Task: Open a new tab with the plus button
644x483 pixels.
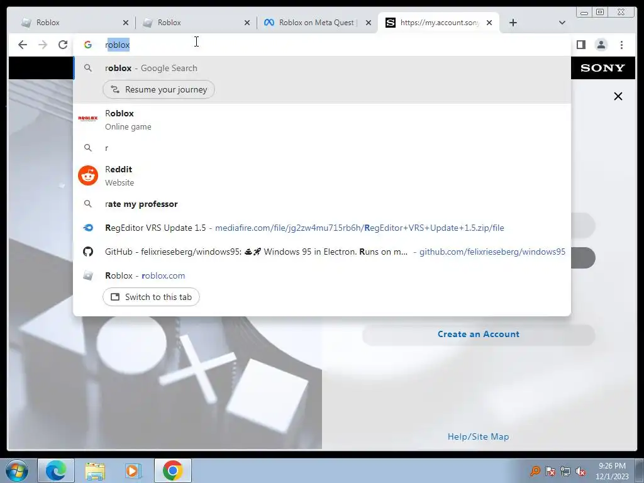Action: (x=513, y=23)
